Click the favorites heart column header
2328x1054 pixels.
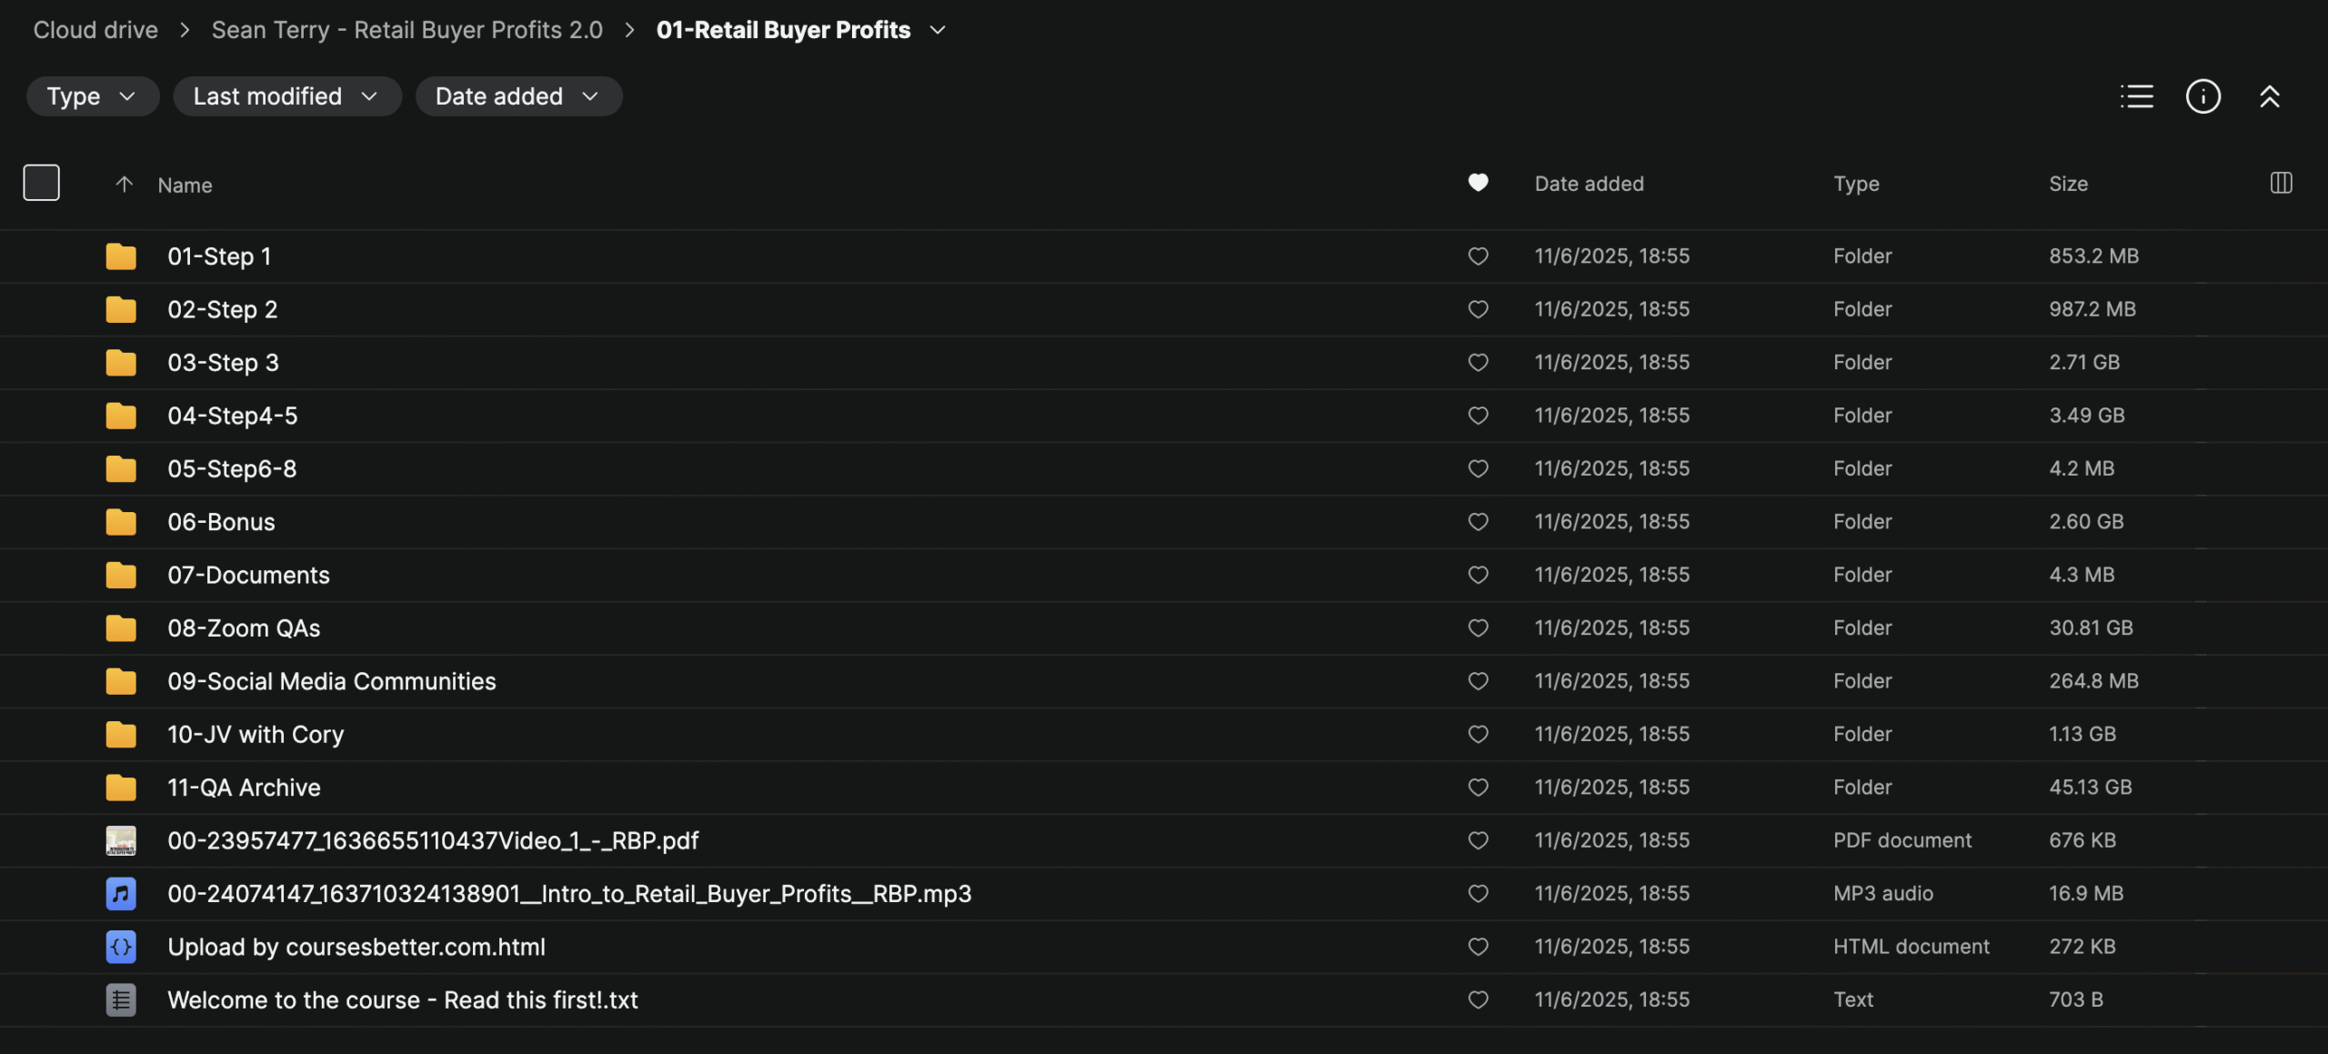pyautogui.click(x=1478, y=183)
